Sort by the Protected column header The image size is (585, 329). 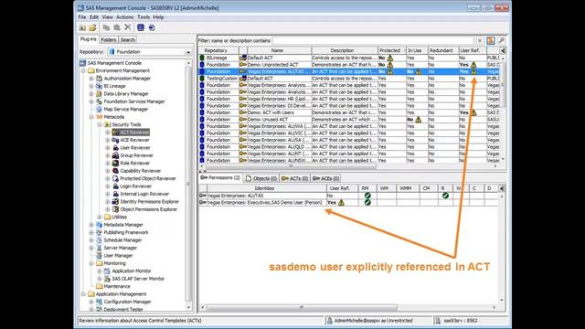(x=392, y=50)
